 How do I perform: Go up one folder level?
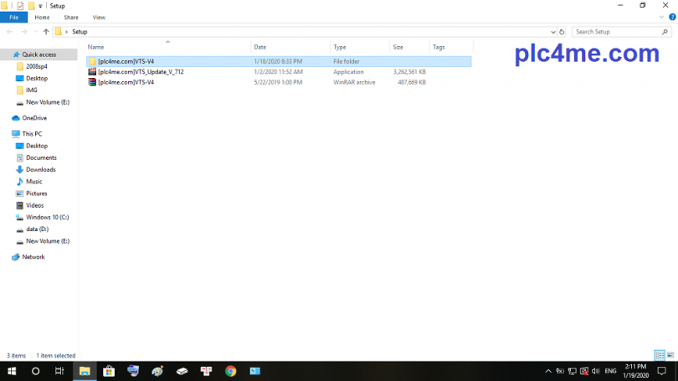pos(46,32)
